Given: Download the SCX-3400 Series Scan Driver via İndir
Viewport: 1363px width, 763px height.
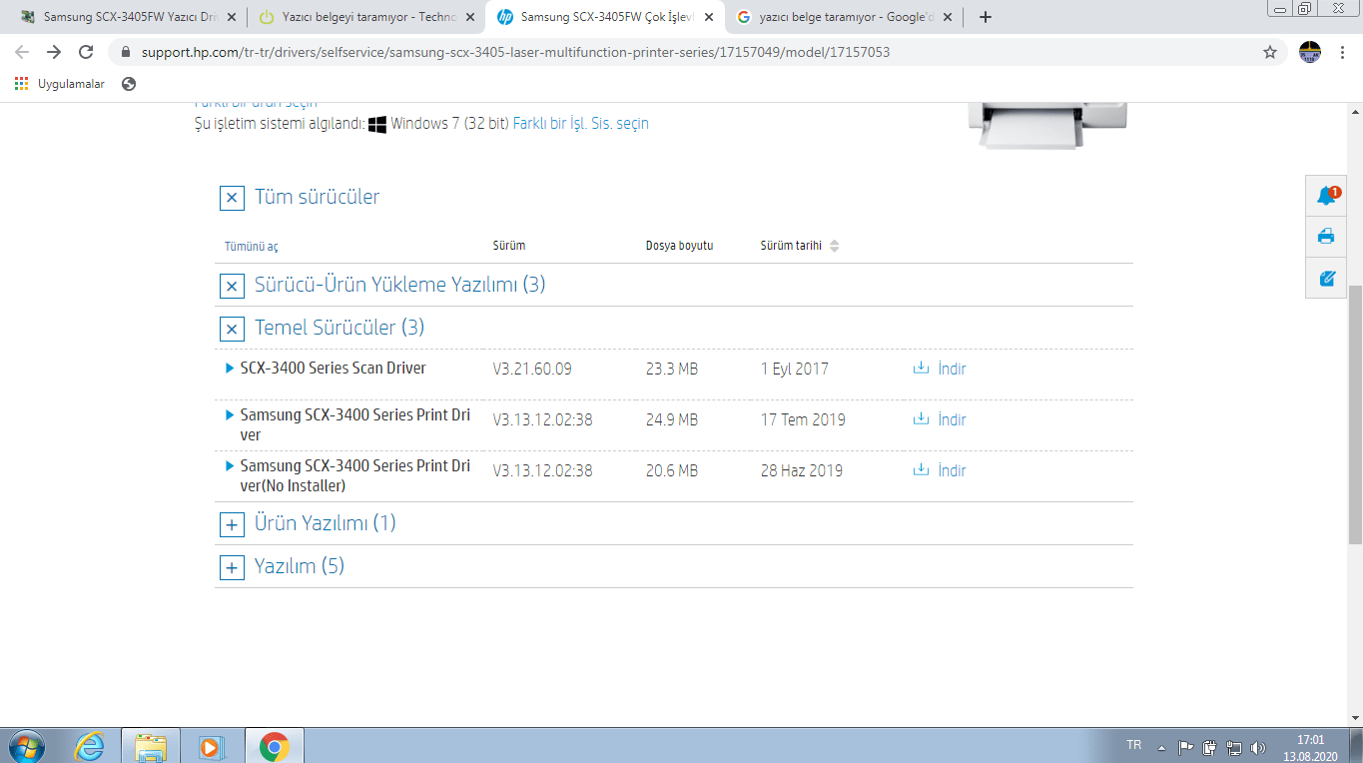Looking at the screenshot, I should tap(940, 369).
